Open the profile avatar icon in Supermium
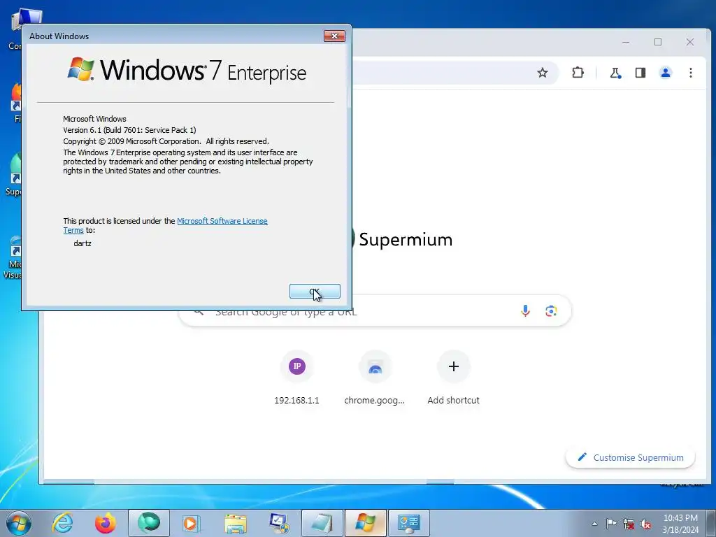Viewport: 716px width, 537px height. click(x=666, y=73)
